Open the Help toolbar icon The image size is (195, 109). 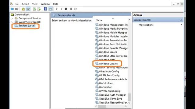point(45,9)
